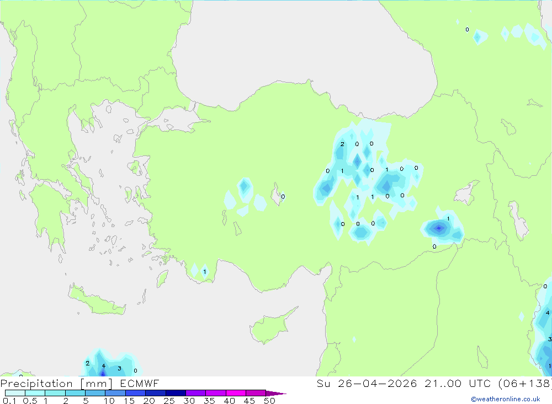Click the "21..00" time text

coord(443,383)
